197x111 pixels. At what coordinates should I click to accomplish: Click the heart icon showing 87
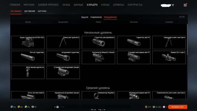[33, 107]
